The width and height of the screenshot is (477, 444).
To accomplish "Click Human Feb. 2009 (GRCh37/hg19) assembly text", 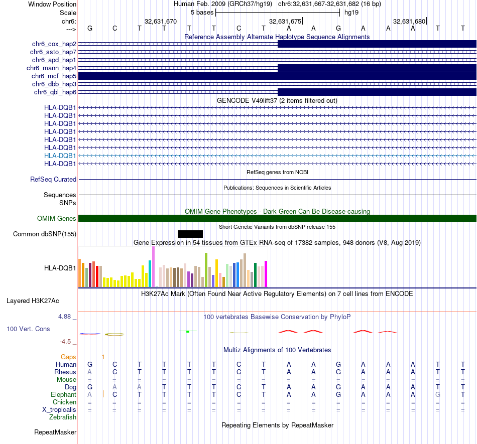I will pyautogui.click(x=222, y=4).
